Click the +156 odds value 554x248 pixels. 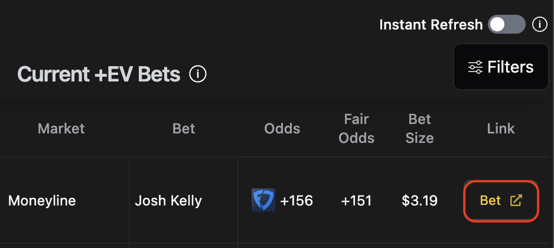point(296,201)
